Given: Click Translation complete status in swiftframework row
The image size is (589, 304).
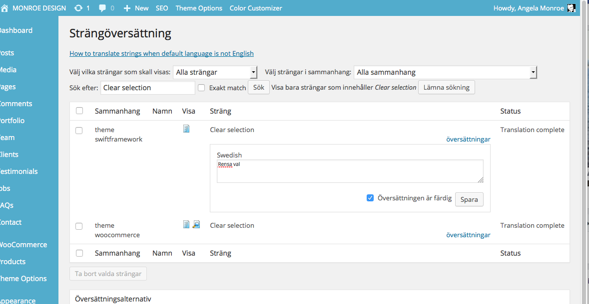Looking at the screenshot, I should [x=532, y=130].
